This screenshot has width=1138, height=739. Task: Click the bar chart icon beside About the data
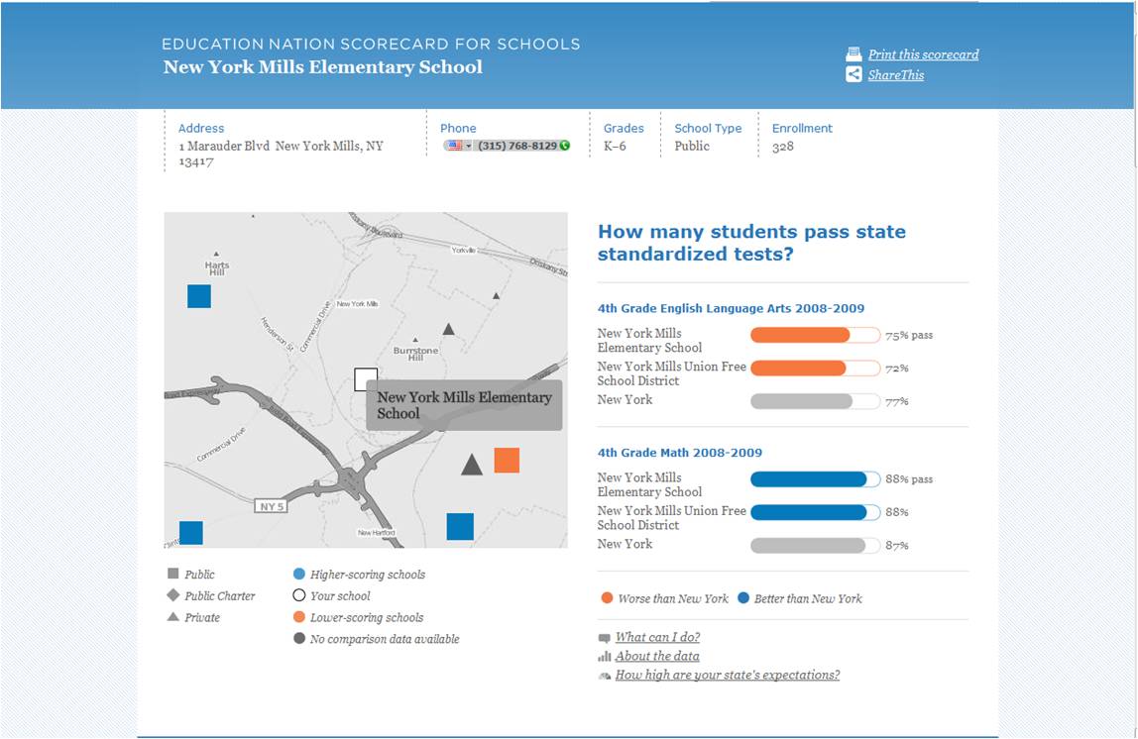(x=605, y=657)
